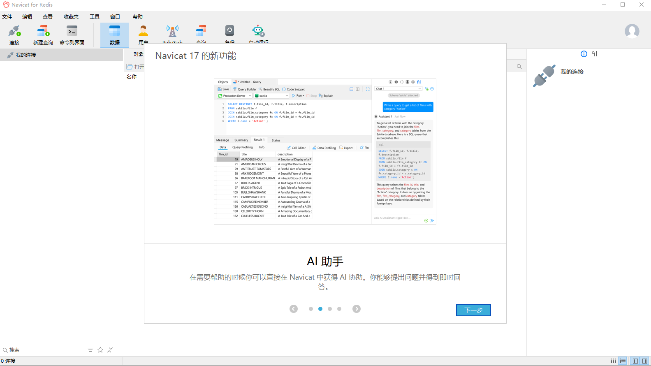Select the 数据 (Data) toolbar button
Screen dimensions: 651x366
pos(115,35)
